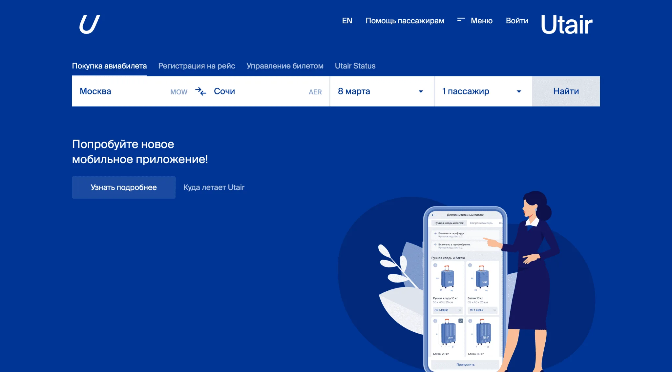672x372 pixels.
Task: Switch site language to EN
Action: coord(347,21)
